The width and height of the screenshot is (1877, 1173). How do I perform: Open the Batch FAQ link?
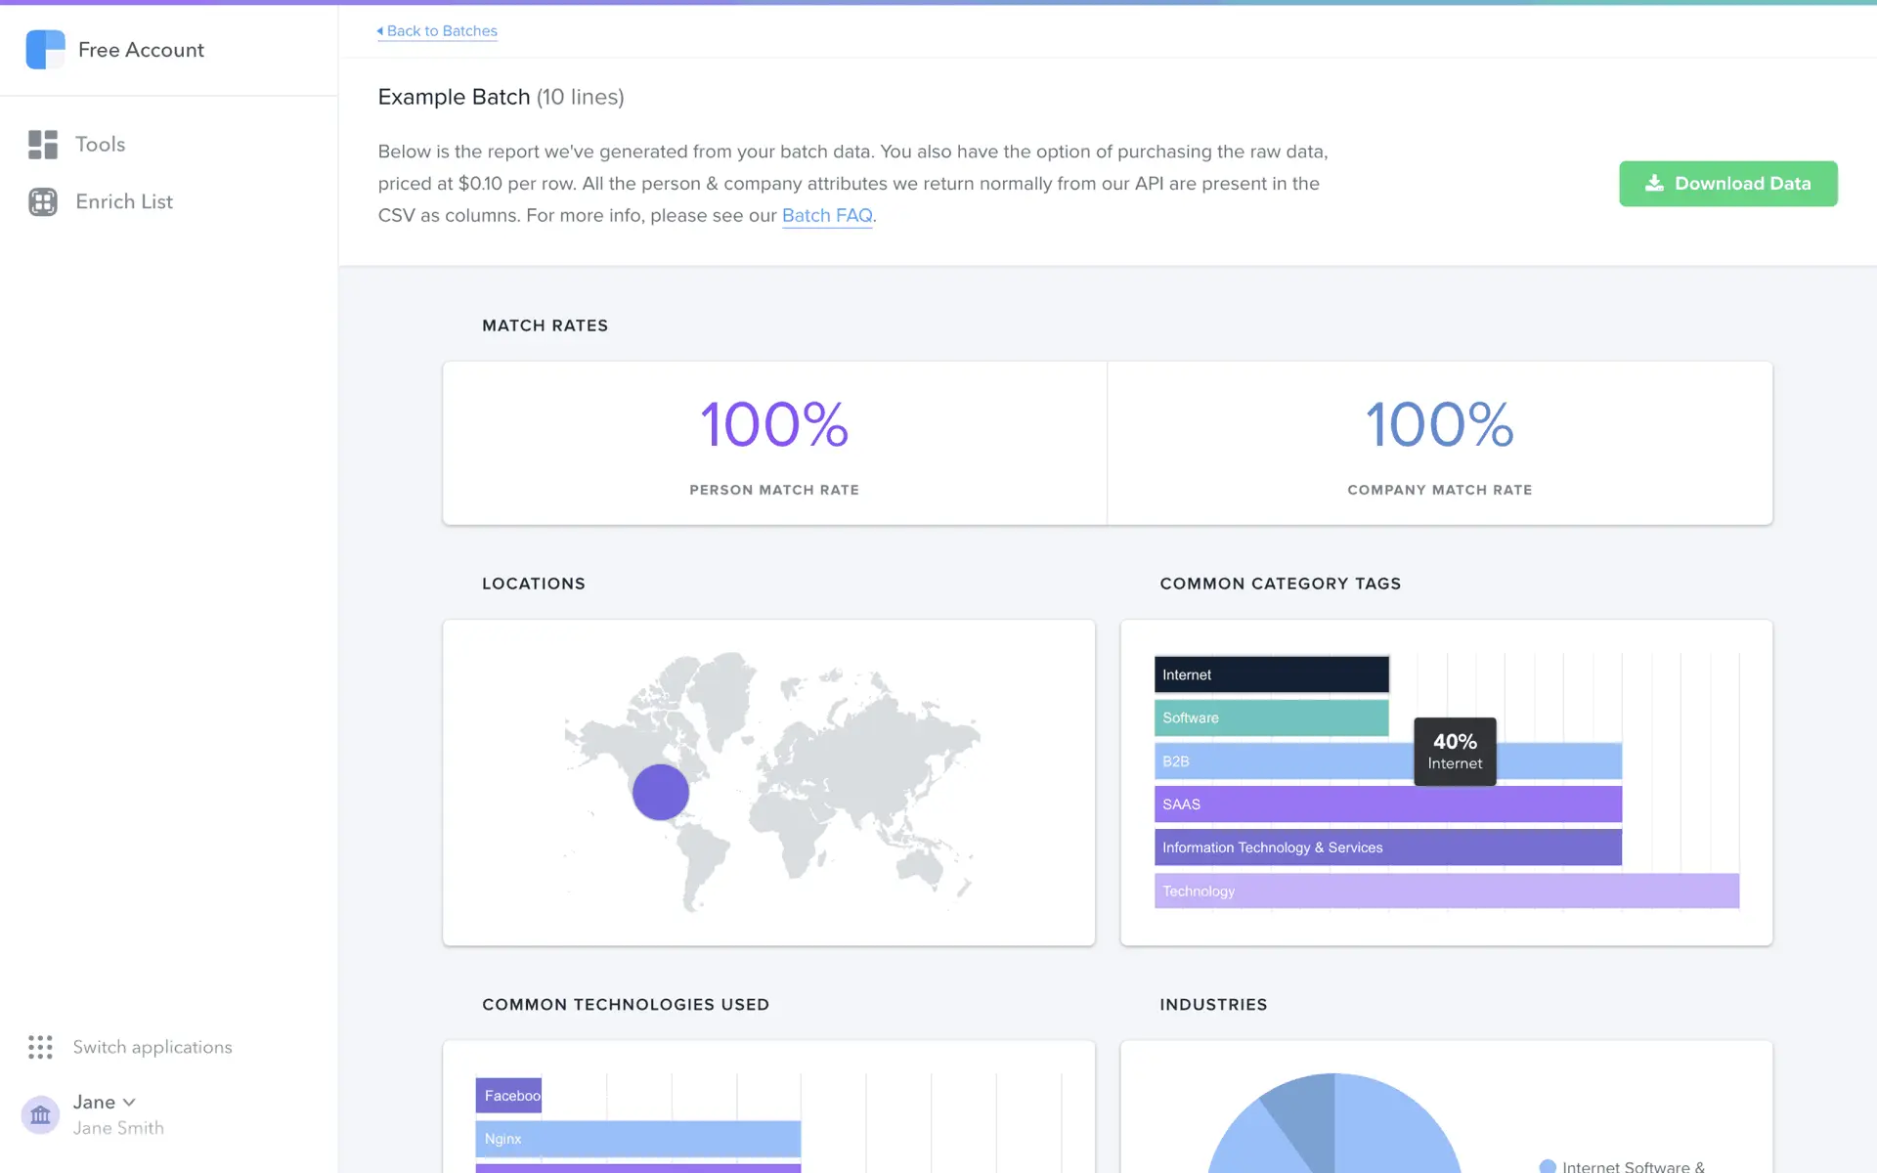[x=827, y=216]
